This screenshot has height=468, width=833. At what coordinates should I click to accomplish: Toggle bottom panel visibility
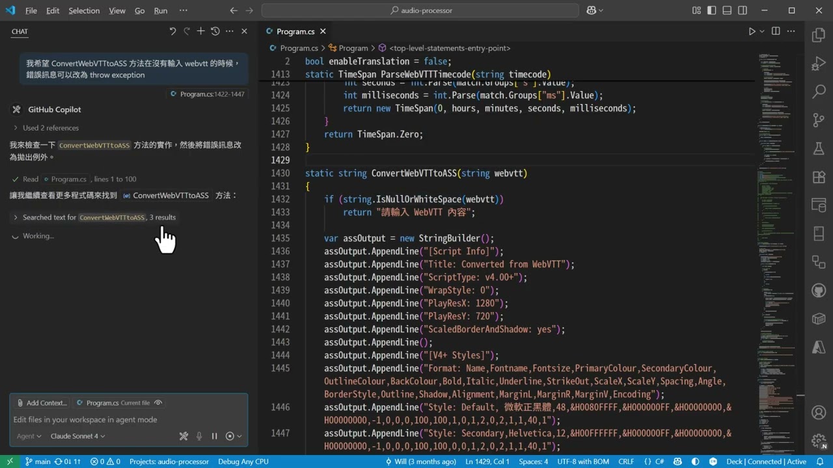pyautogui.click(x=727, y=10)
